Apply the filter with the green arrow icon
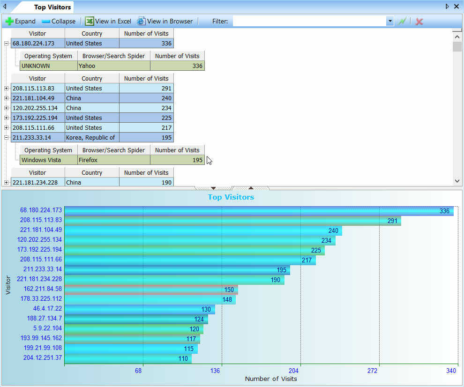 (402, 21)
